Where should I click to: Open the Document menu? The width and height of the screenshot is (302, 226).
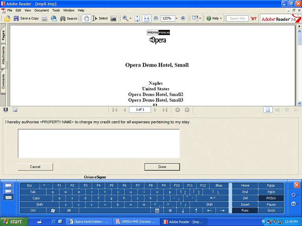point(41,10)
